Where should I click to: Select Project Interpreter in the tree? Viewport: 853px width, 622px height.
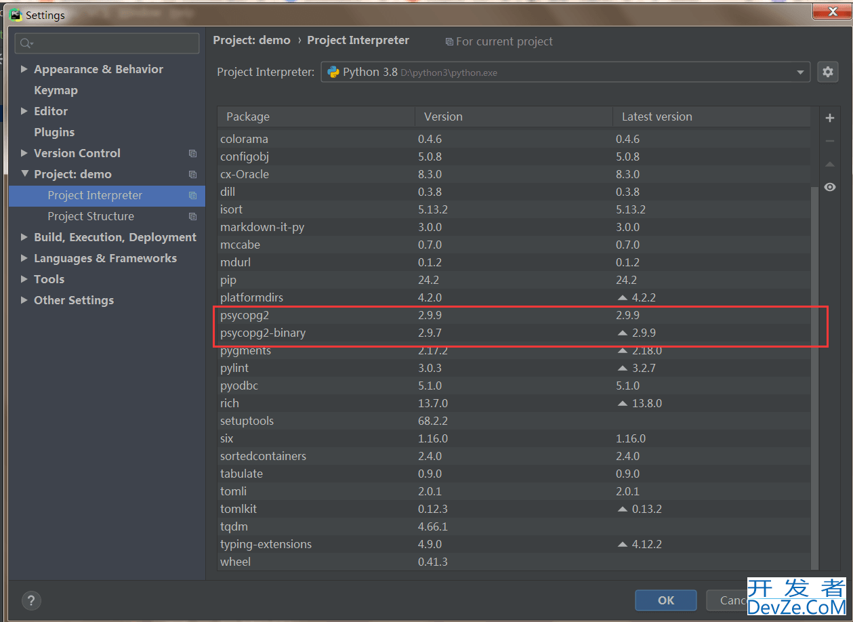pyautogui.click(x=107, y=195)
